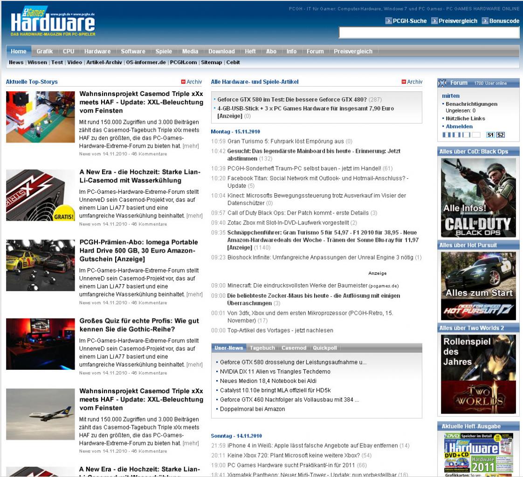523x477 pixels.
Task: Open the Hot Pursuit banner image
Action: [x=478, y=286]
